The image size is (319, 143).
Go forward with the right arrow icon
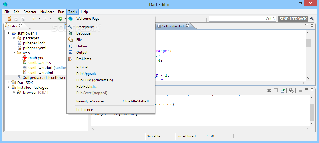(x=45, y=19)
